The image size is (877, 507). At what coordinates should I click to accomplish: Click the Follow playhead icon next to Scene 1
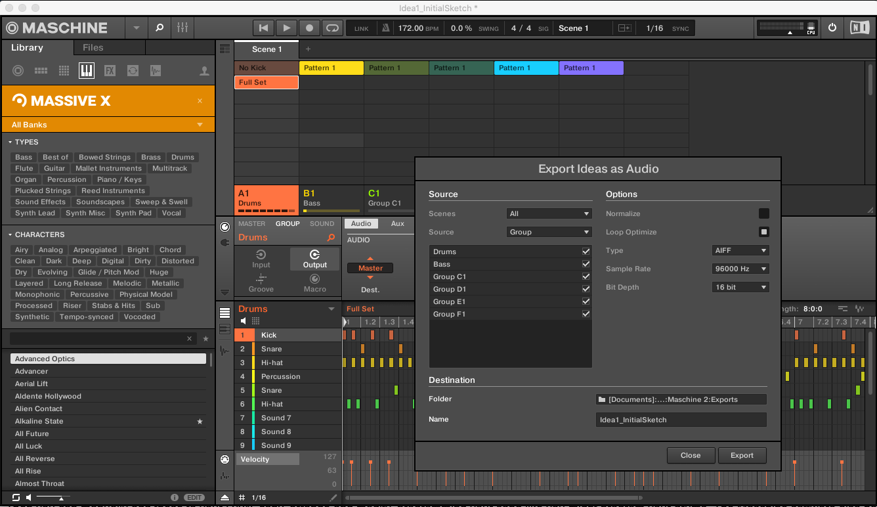click(624, 28)
